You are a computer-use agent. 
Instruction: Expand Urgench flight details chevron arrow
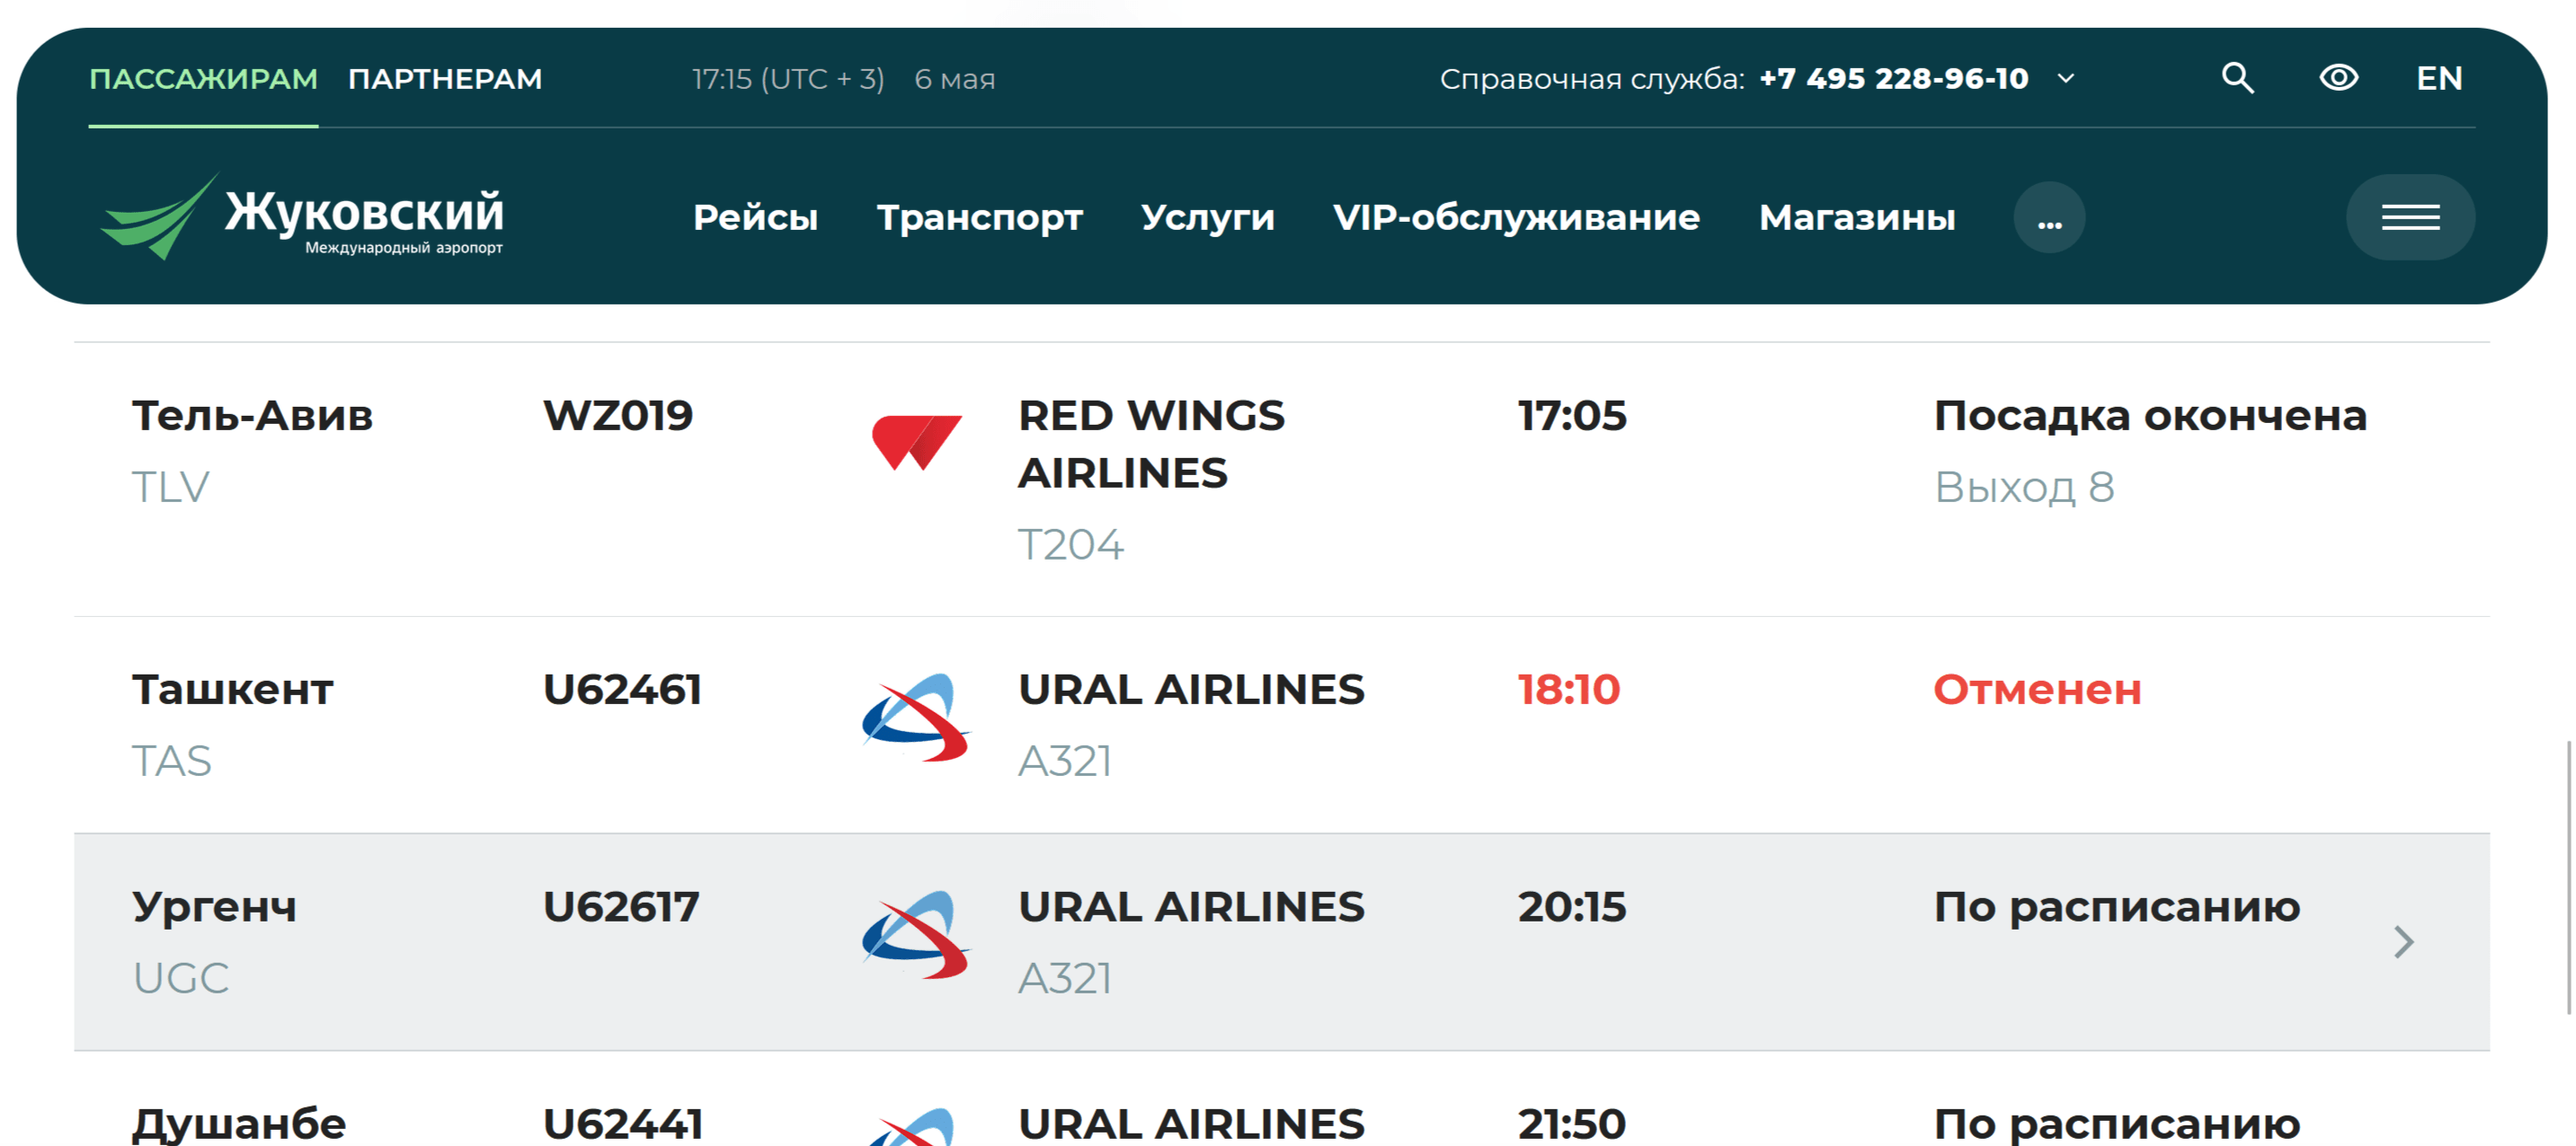(2403, 941)
